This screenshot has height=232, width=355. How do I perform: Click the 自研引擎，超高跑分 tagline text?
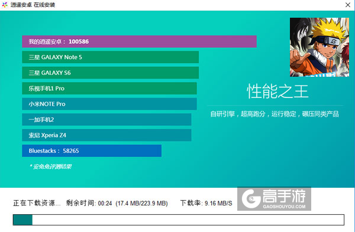point(275,114)
